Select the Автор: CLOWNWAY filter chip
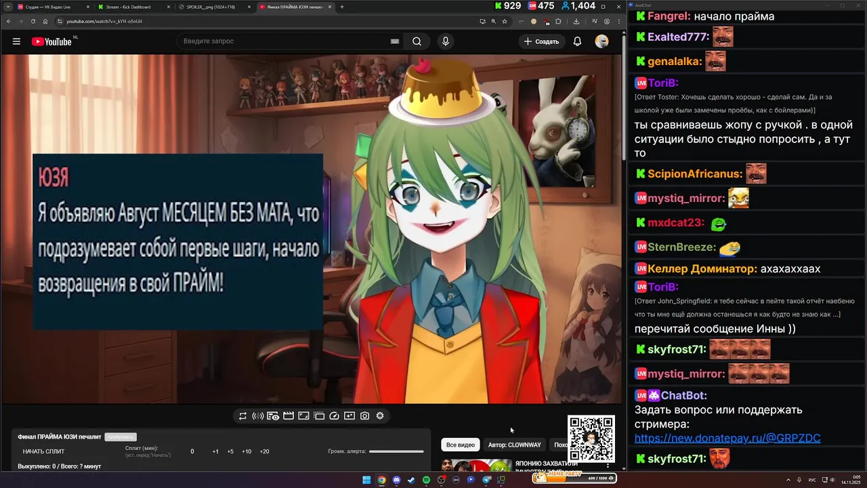 click(515, 445)
